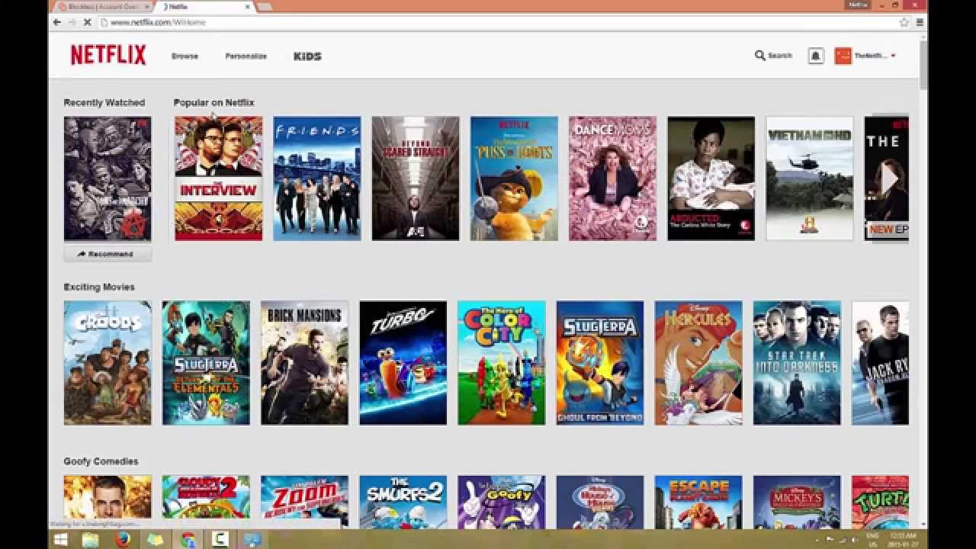Advance the Popular on Netflix row arrow

point(890,178)
